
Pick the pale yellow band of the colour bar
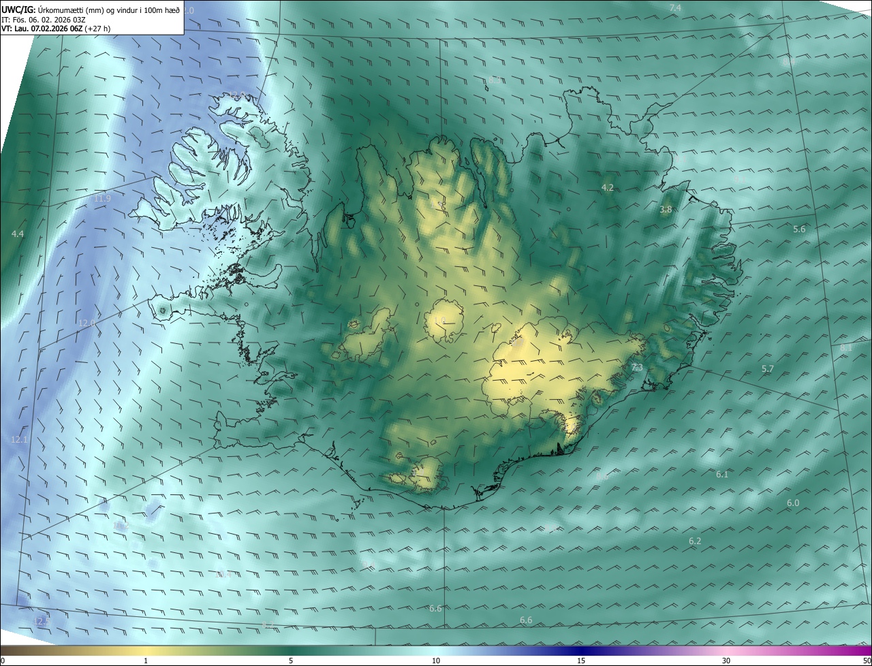click(x=146, y=650)
